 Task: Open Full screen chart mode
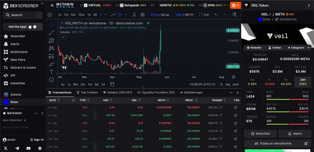(204, 15)
